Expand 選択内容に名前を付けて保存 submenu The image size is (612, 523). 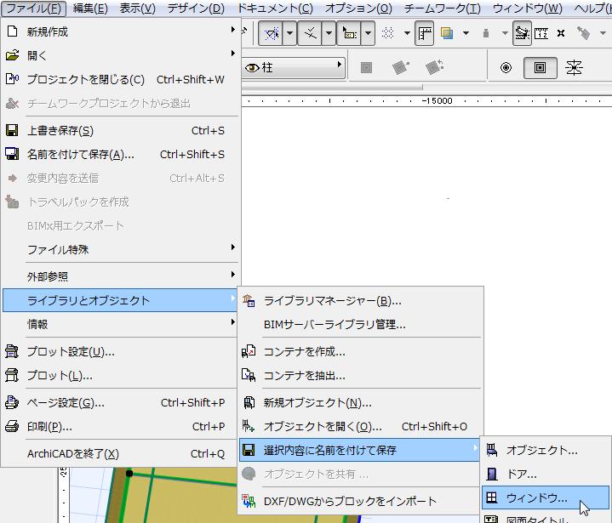(360, 450)
